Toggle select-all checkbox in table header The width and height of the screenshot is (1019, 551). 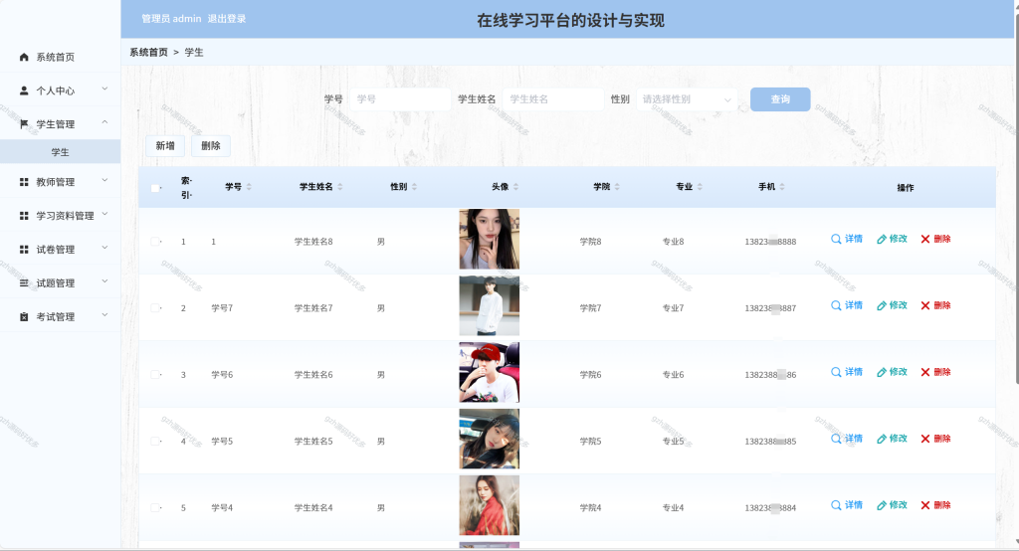pyautogui.click(x=155, y=188)
